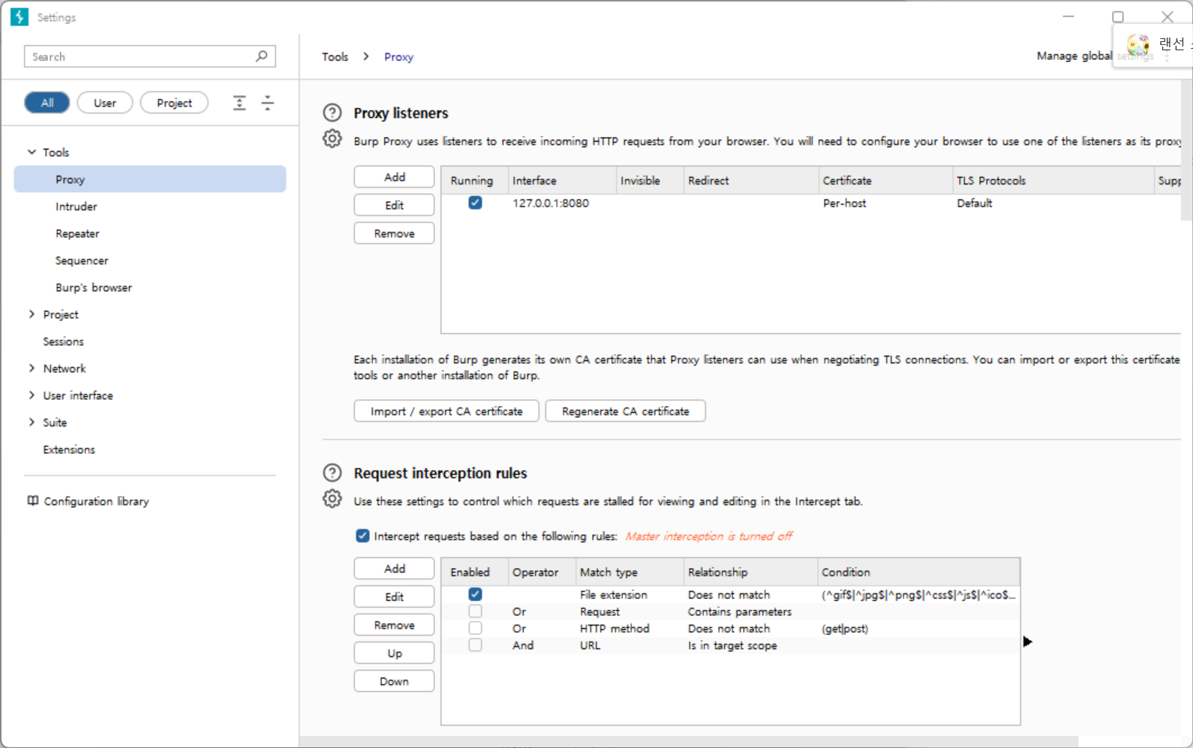
Task: Open Extensions settings
Action: pos(69,449)
